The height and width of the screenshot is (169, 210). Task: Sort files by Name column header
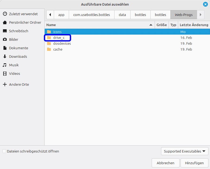(99, 25)
